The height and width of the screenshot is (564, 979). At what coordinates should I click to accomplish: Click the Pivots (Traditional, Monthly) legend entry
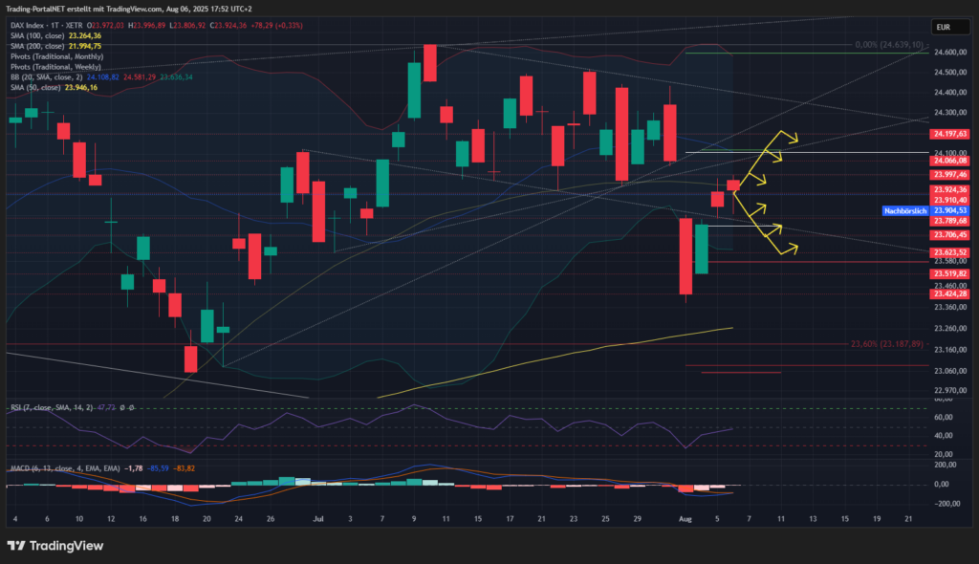tap(55, 56)
